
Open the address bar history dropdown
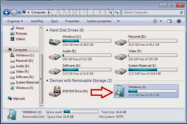point(111,12)
